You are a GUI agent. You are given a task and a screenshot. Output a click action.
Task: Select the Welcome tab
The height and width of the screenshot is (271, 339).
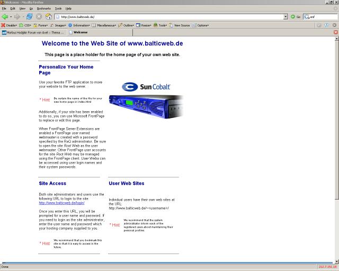(x=100, y=32)
